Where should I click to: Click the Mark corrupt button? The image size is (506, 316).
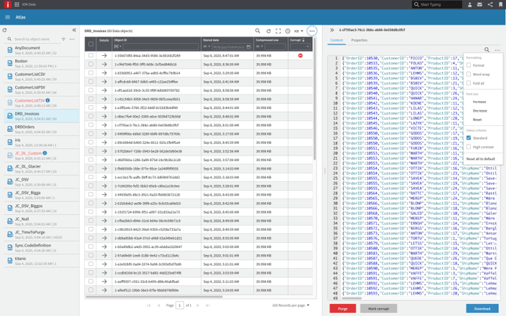[378, 309]
